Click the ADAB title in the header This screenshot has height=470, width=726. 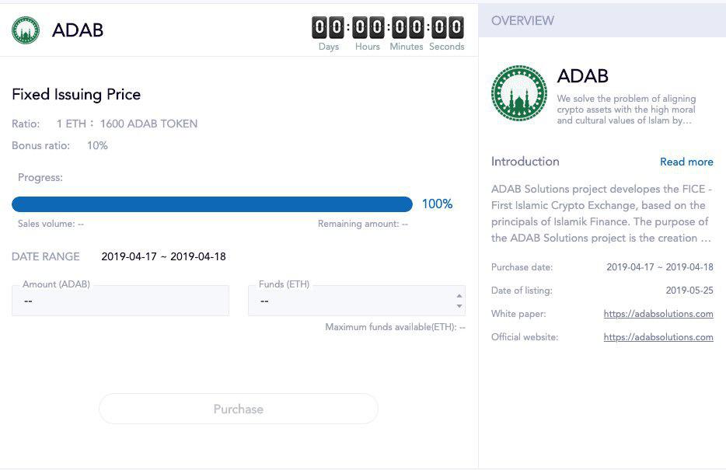(78, 30)
